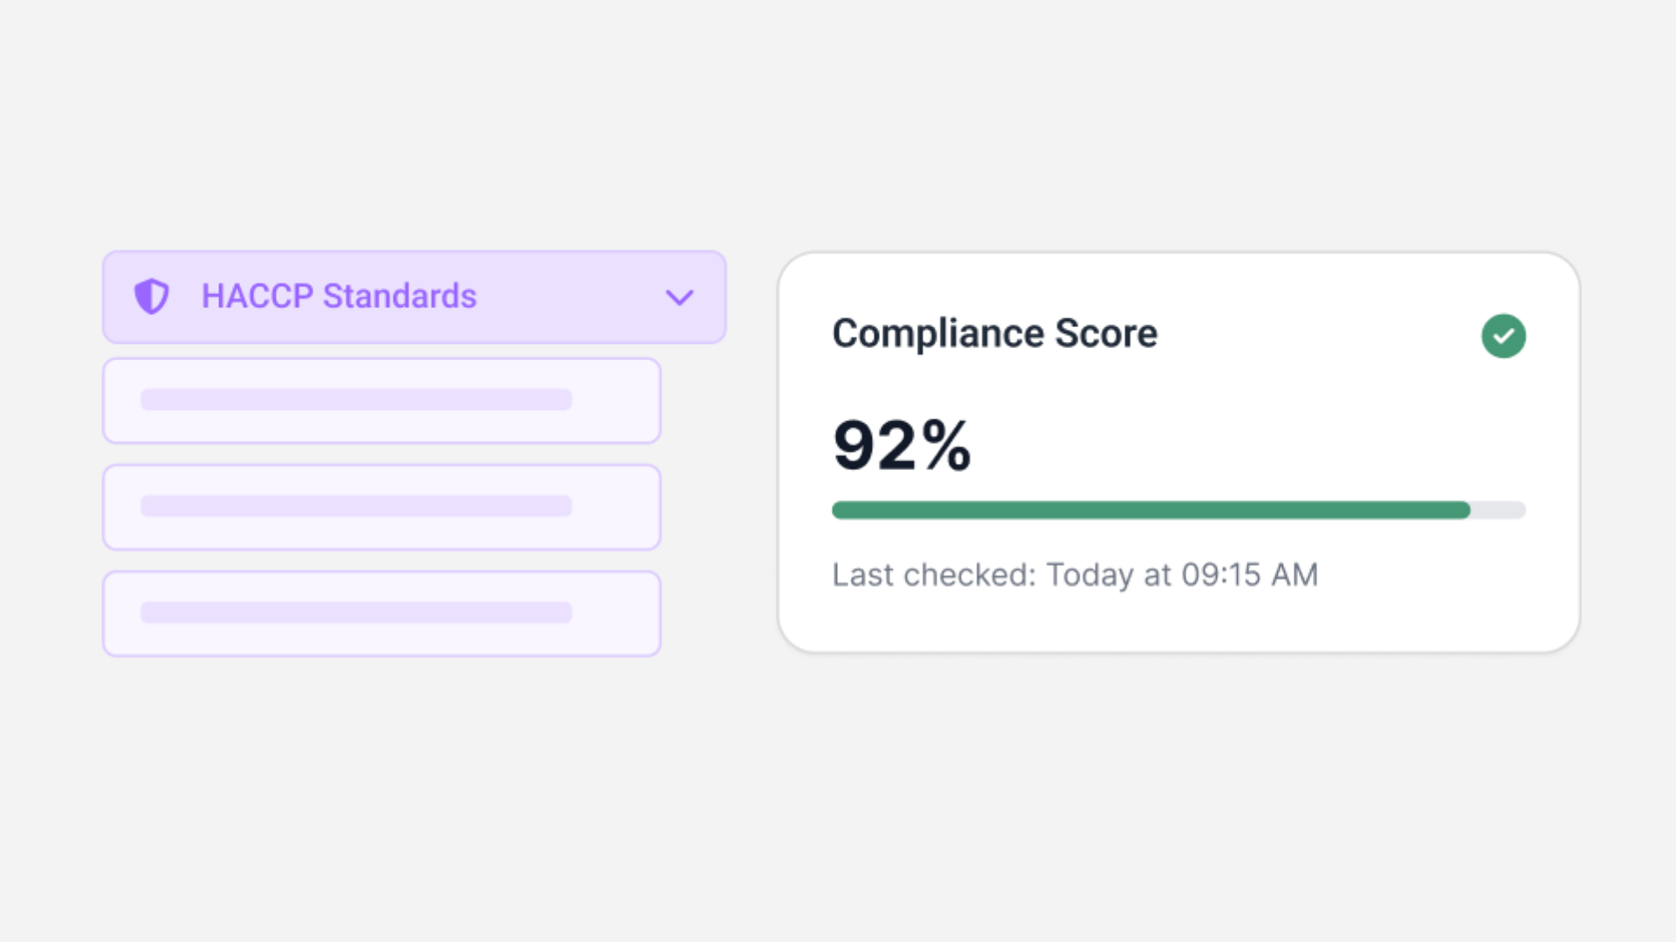
Task: Click the purple shield icon
Action: tap(151, 297)
